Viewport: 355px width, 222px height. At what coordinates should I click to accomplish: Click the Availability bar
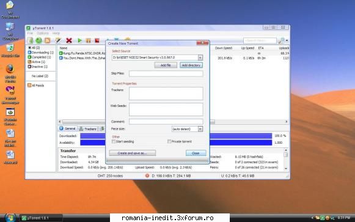pos(176,142)
